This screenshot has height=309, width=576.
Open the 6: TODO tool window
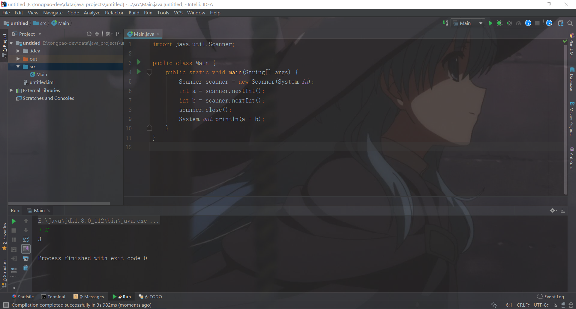pyautogui.click(x=150, y=297)
